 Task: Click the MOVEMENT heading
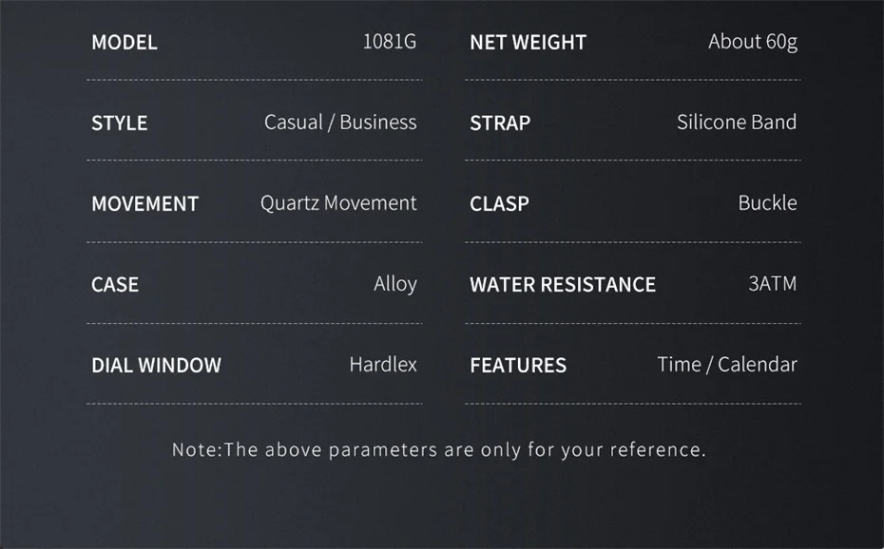144,204
